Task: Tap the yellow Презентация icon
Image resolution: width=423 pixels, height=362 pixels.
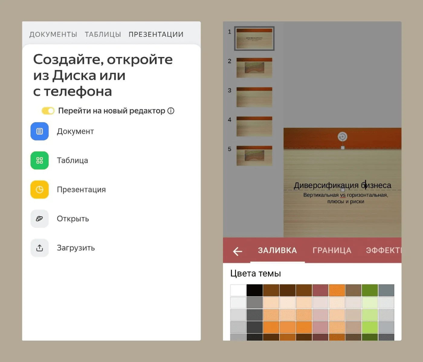Action: point(40,189)
